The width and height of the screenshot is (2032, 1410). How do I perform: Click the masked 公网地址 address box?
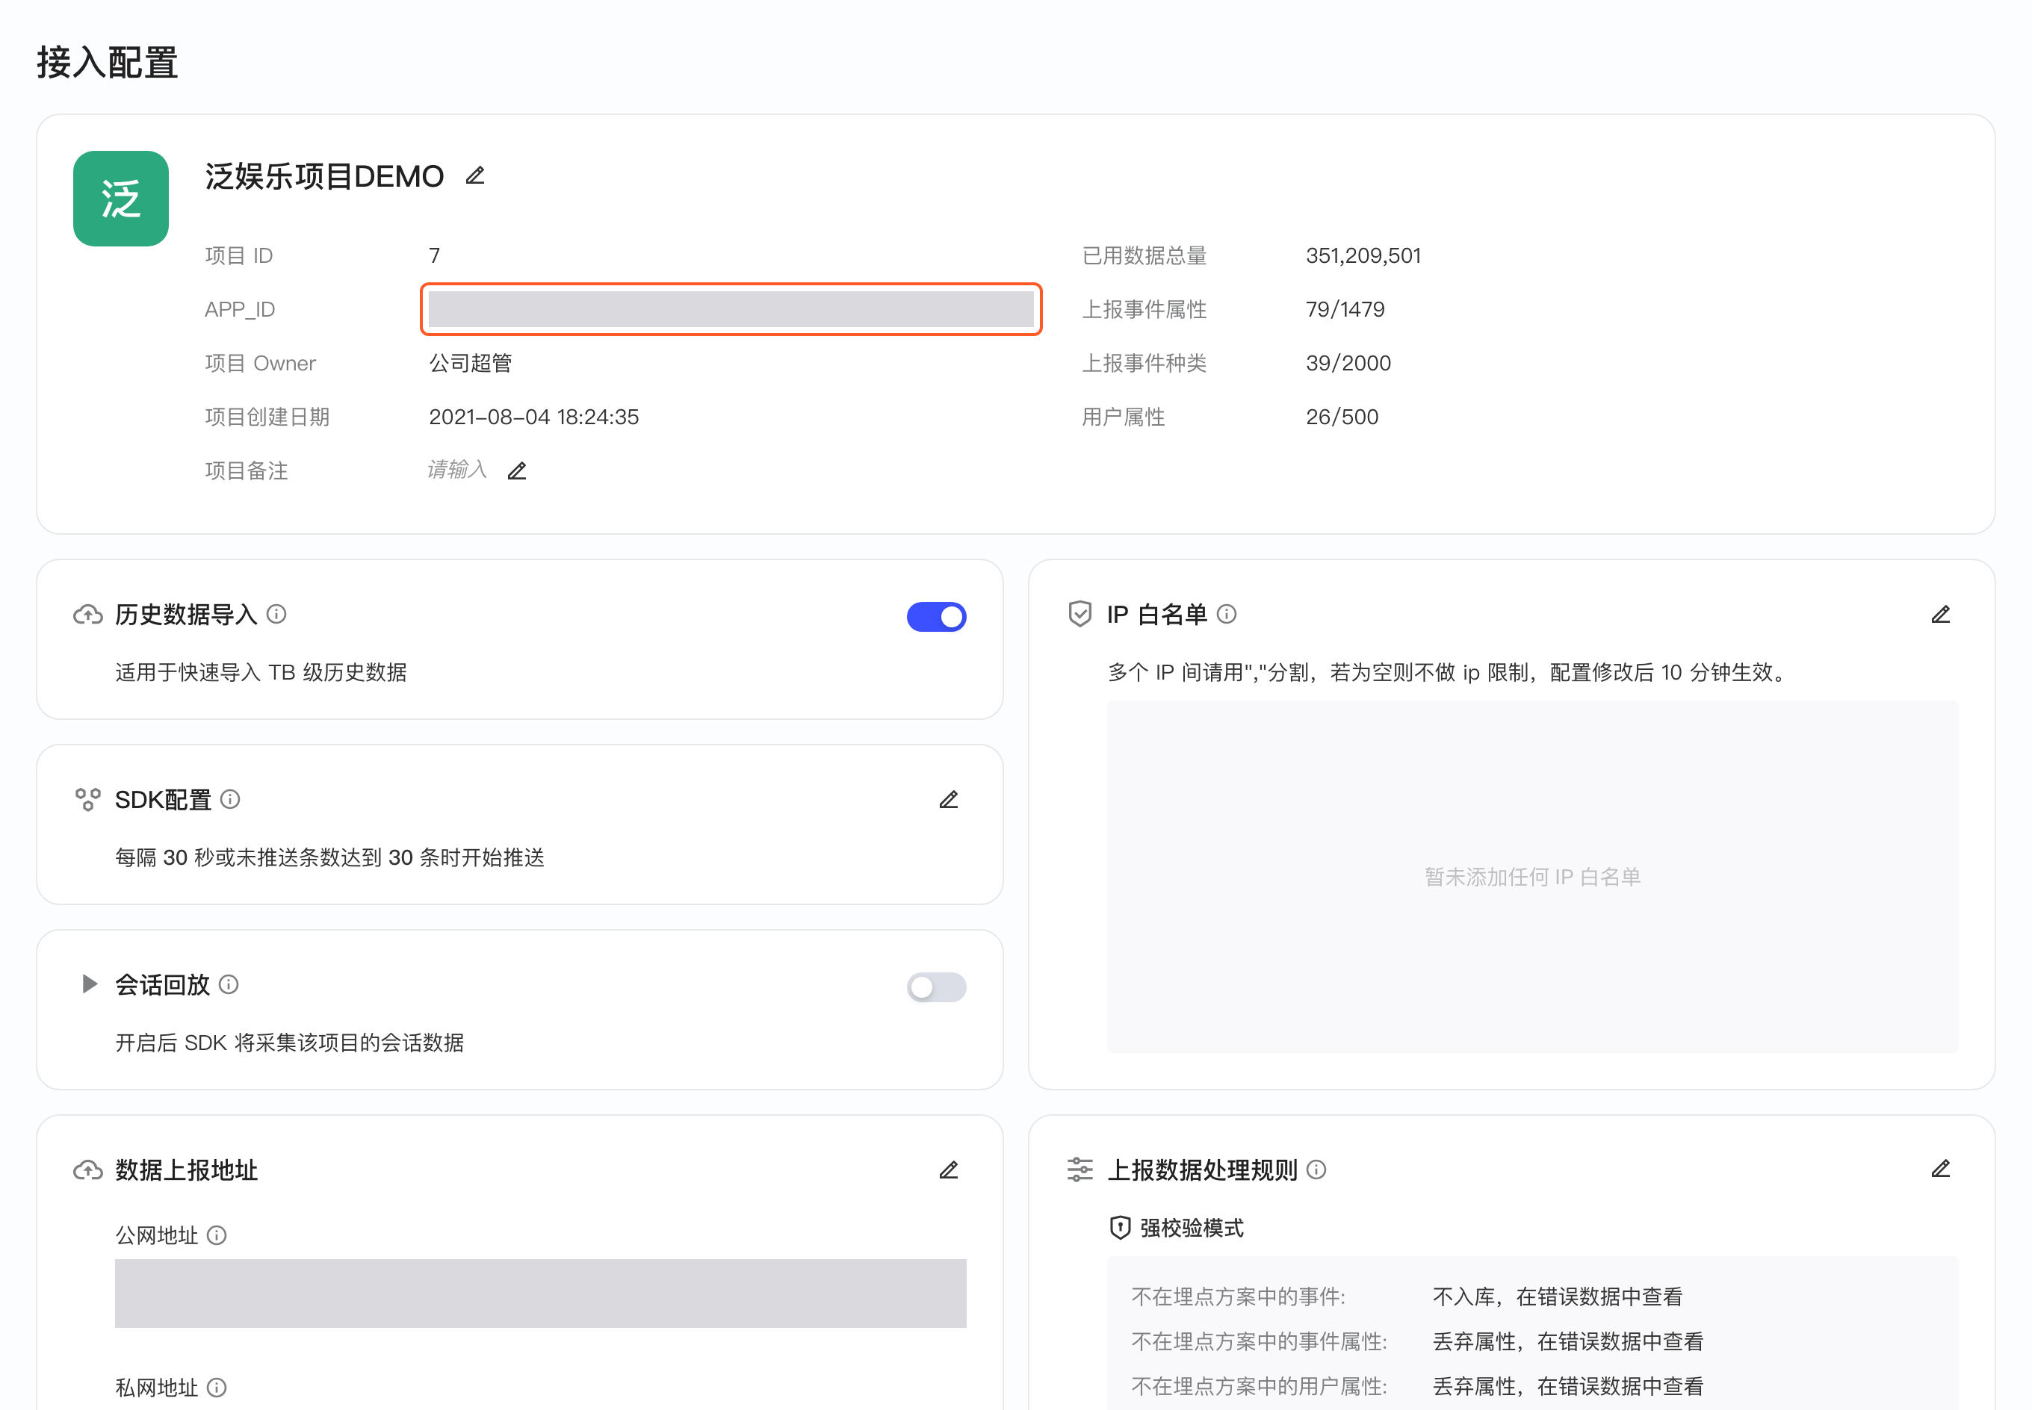point(540,1293)
